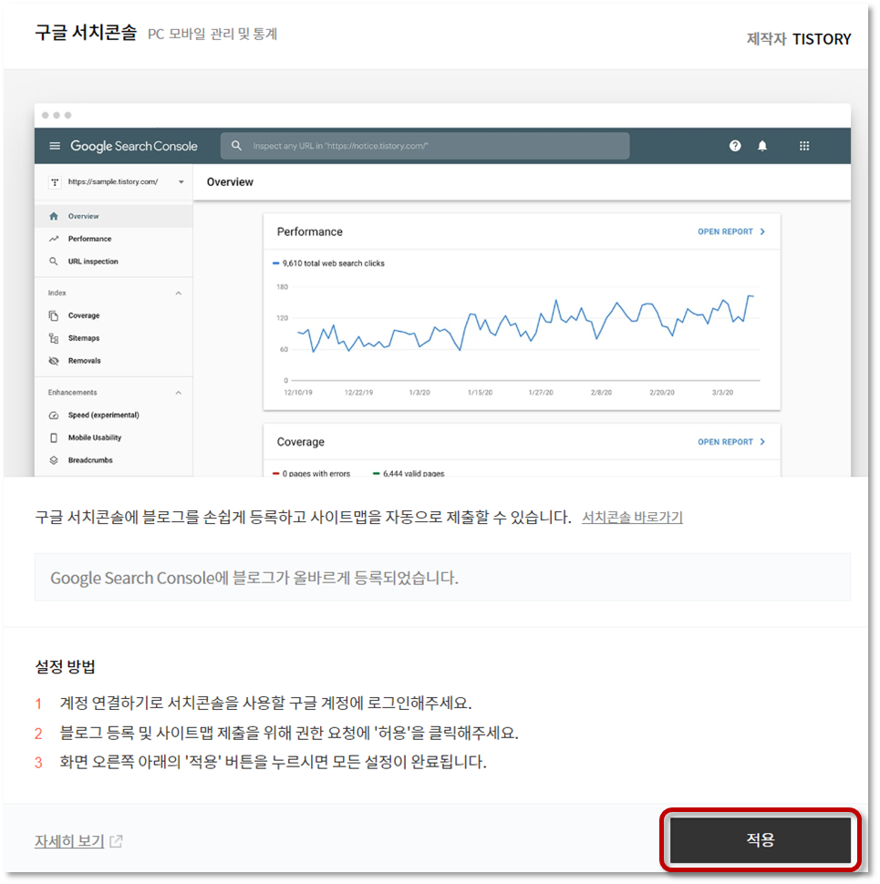
Task: Click the Overview page heading
Action: (x=230, y=182)
